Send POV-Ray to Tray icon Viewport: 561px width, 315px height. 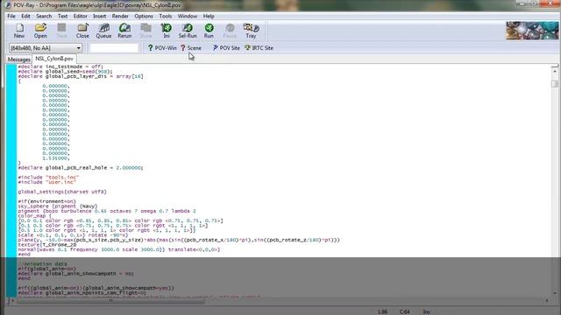(251, 31)
